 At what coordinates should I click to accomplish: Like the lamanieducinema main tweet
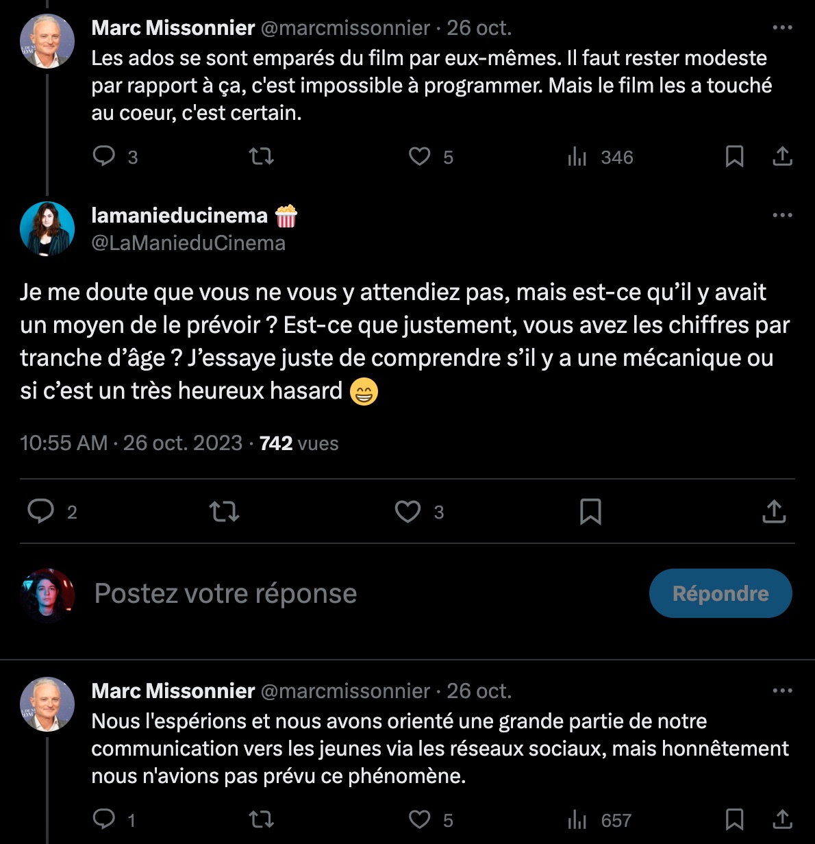(408, 512)
